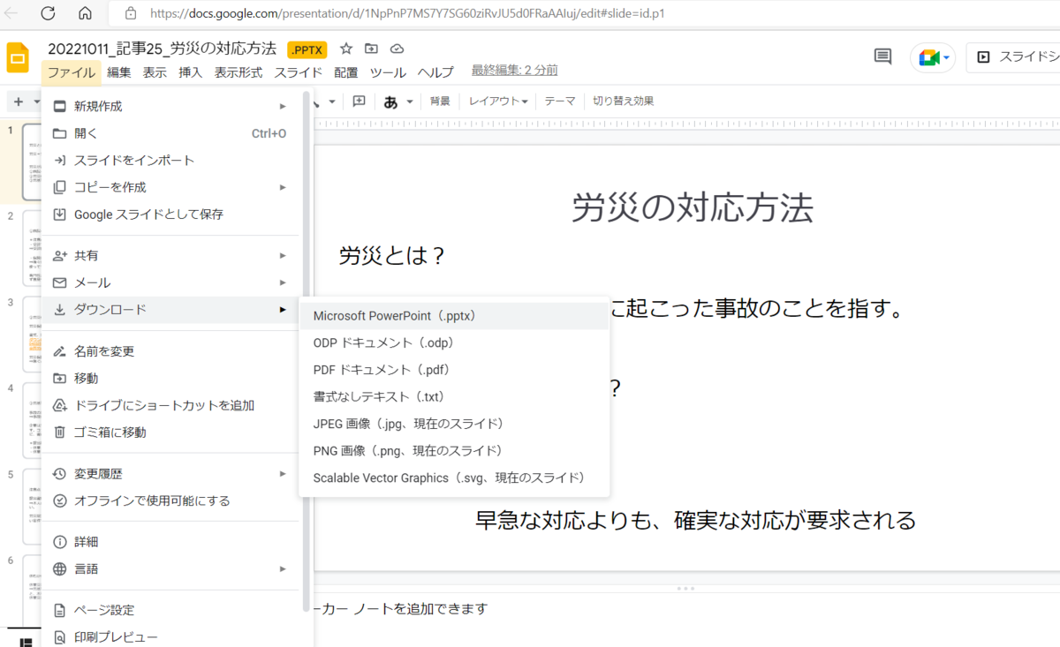The image size is (1060, 647).
Task: Click the ダウンロード menu entry
Action: point(171,310)
